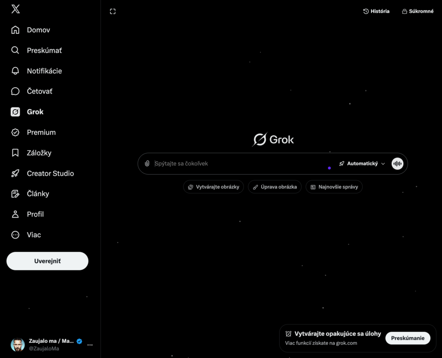Select Vytvárajte obrázky suggestion chip
Image resolution: width=442 pixels, height=358 pixels.
[x=214, y=187]
